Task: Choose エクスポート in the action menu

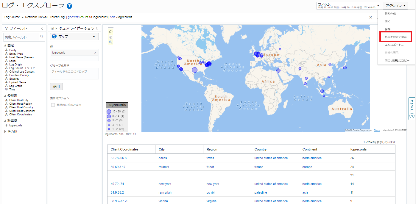Action: (394, 45)
